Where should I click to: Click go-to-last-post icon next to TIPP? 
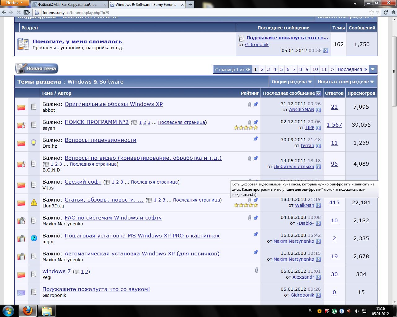tap(318, 128)
